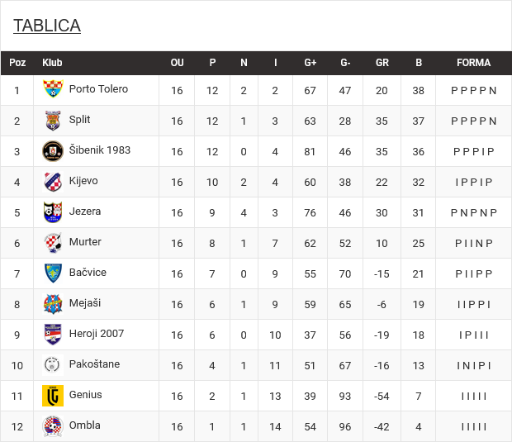Open the TABLICA heading link
Viewport: 512px width, 442px height.
(47, 26)
